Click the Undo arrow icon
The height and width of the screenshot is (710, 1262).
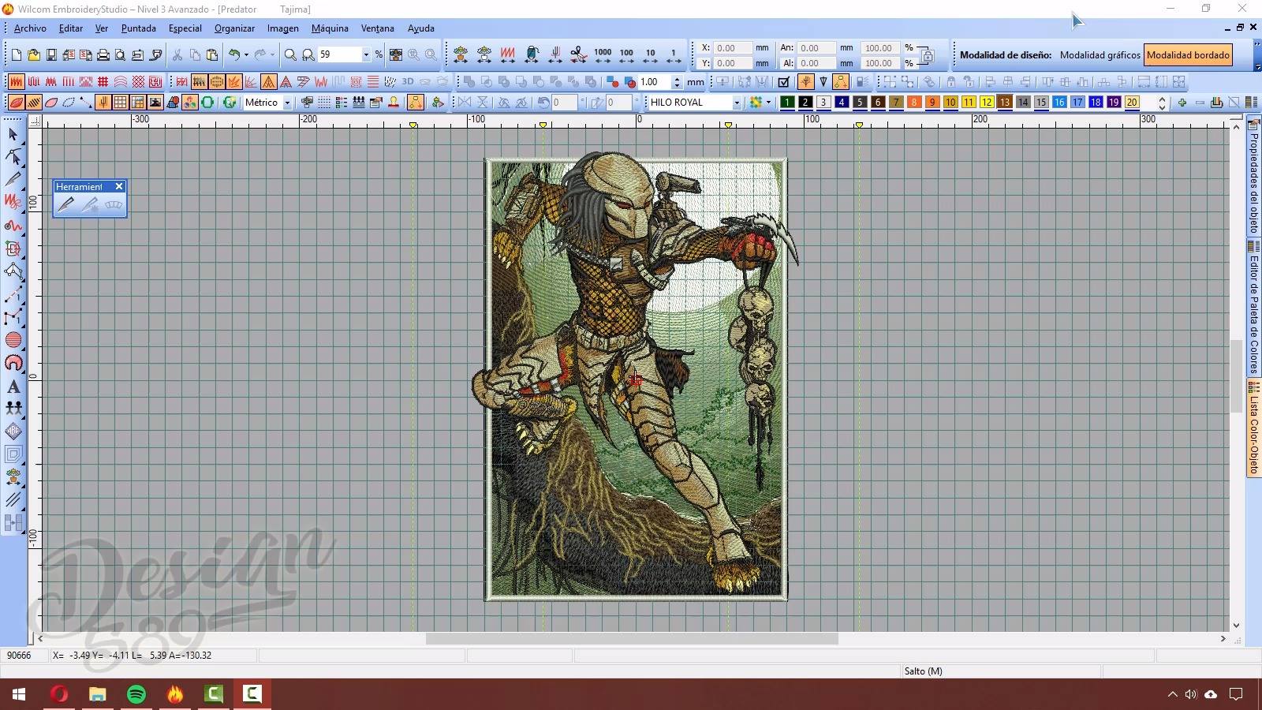coord(234,54)
